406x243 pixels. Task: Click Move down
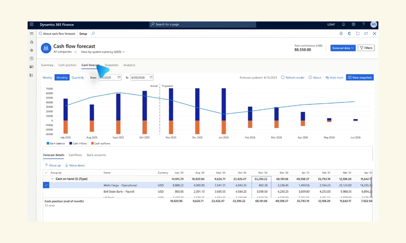(x=75, y=165)
